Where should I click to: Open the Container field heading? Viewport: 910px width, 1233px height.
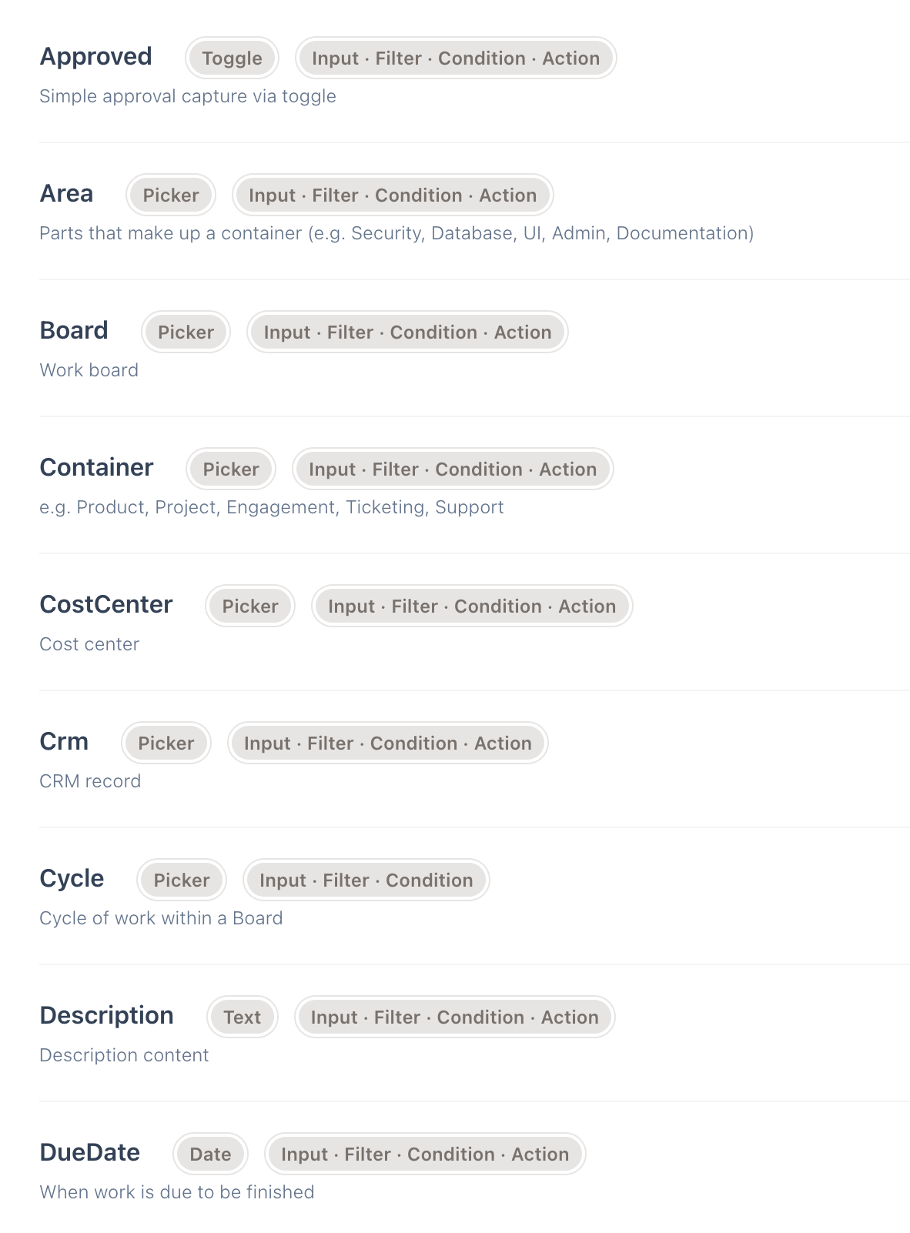pos(96,468)
